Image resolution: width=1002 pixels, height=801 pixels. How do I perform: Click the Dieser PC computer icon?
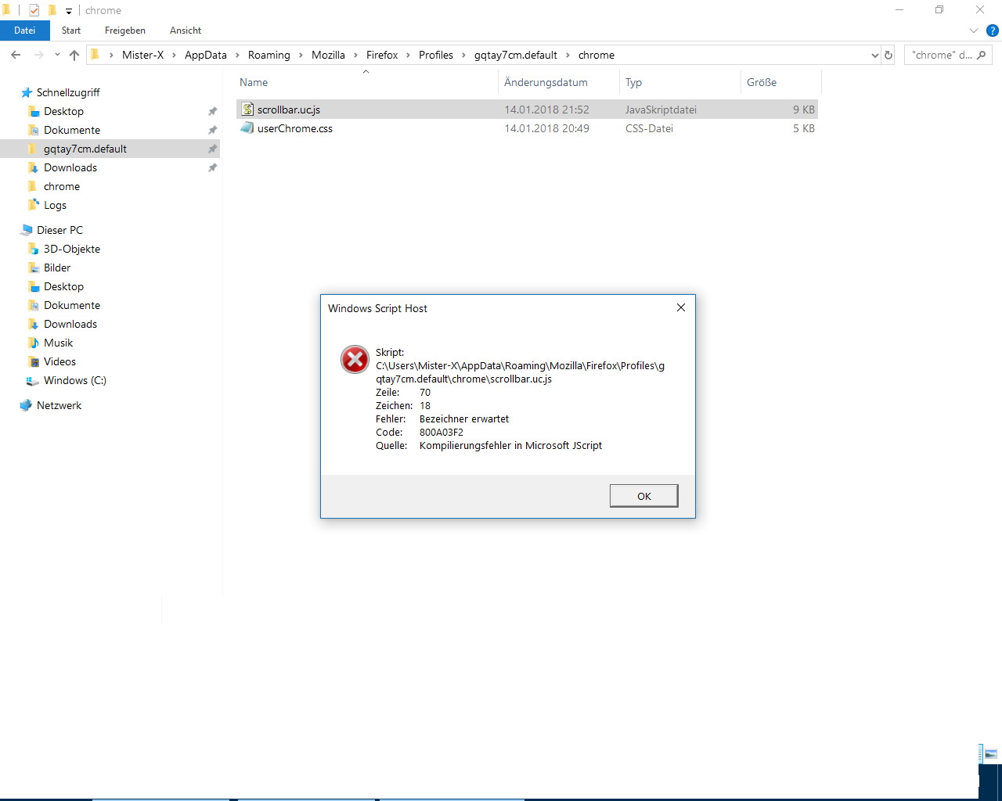(x=27, y=230)
